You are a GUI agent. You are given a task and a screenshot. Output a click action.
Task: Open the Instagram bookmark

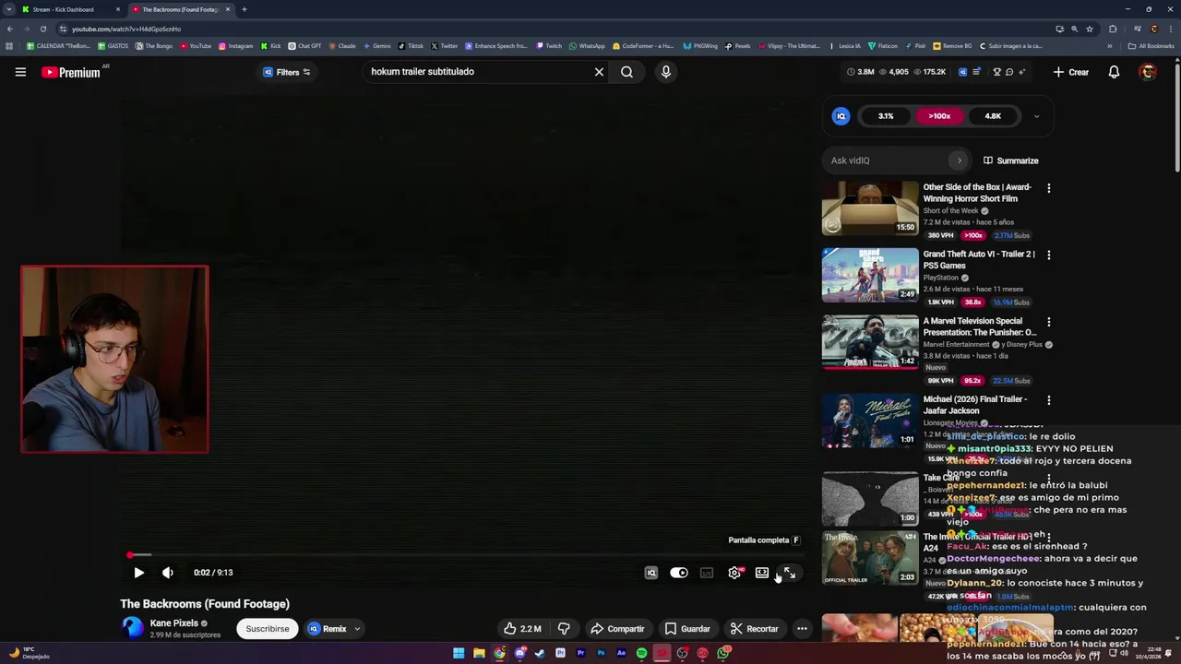(235, 46)
